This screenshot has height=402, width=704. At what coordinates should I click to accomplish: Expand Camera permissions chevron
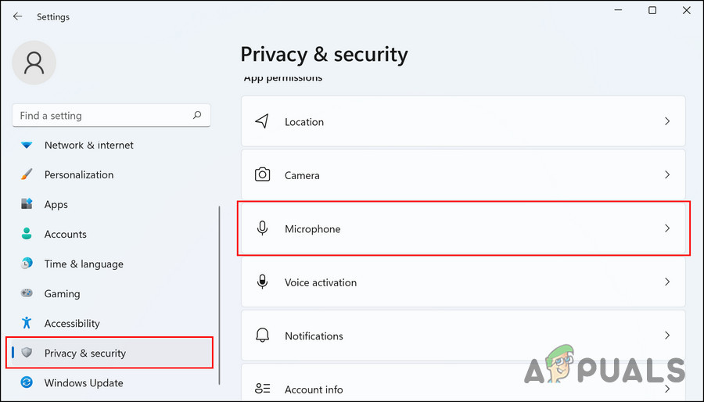point(667,175)
